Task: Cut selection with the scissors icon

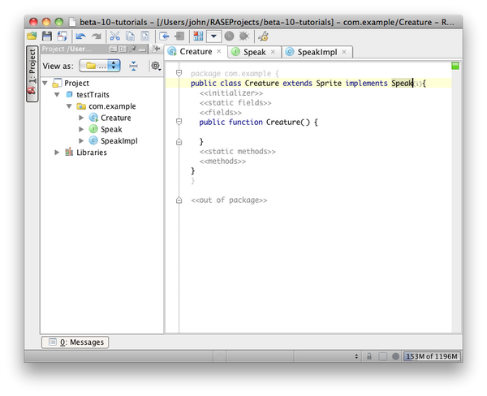Action: coord(114,37)
